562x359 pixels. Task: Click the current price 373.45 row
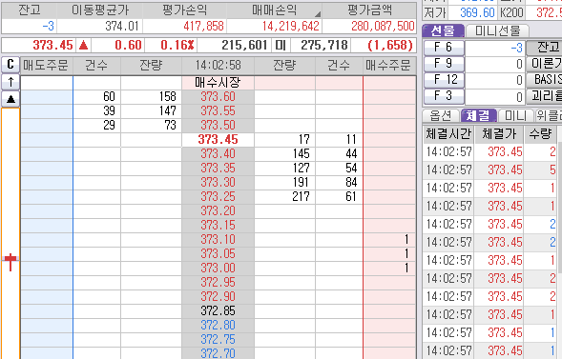click(218, 139)
